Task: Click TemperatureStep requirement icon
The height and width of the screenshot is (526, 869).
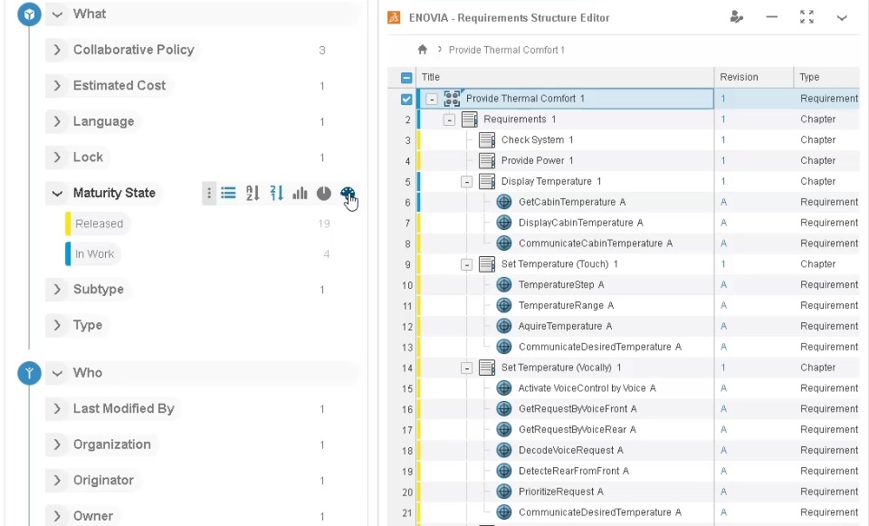Action: pos(504,285)
